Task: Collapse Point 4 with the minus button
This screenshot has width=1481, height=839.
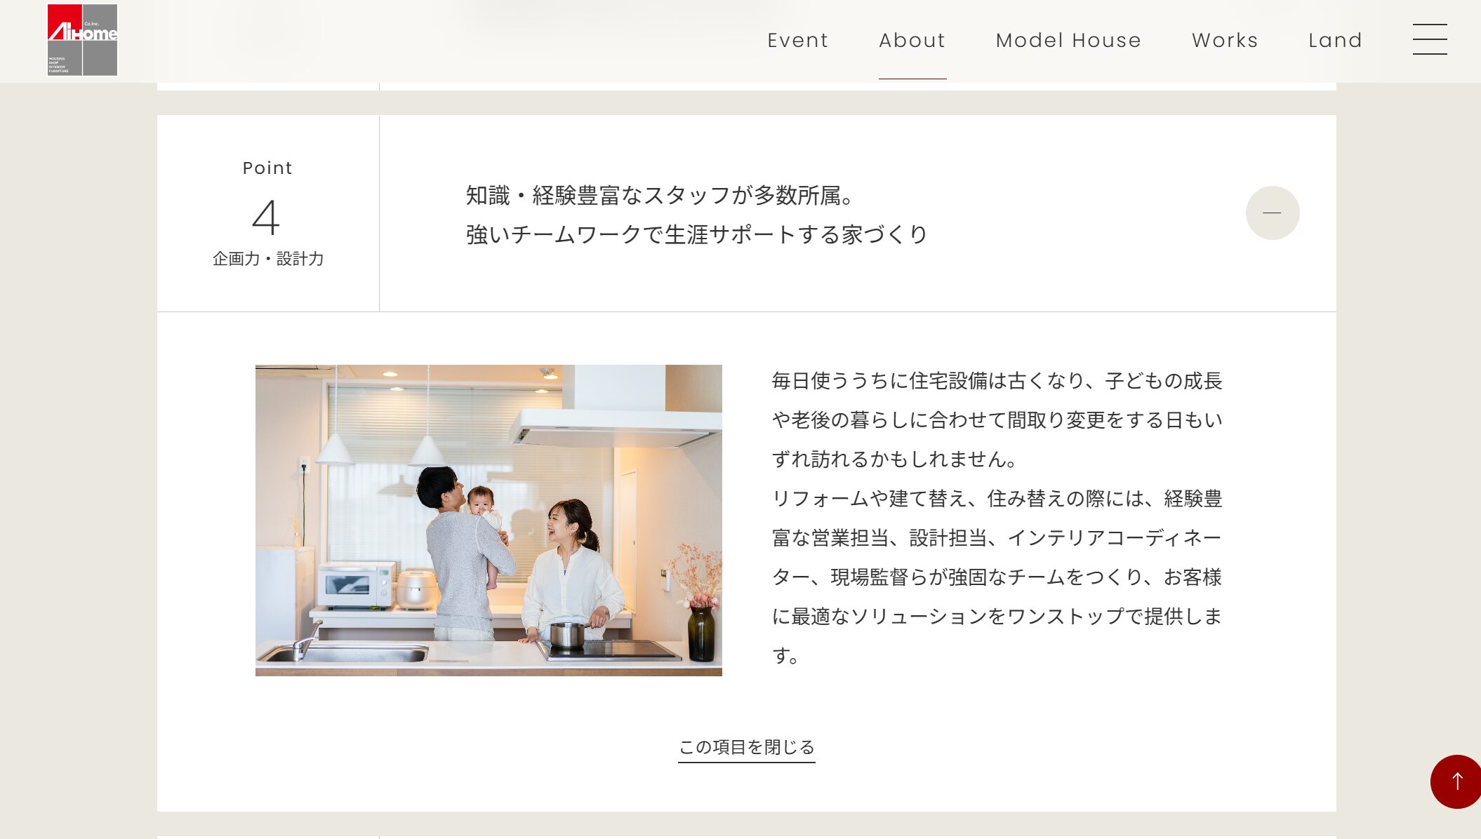Action: pos(1272,213)
